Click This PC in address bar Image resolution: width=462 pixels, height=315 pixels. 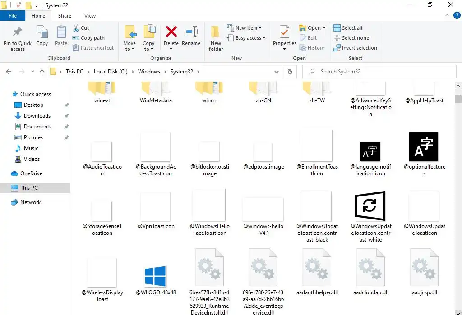click(x=74, y=72)
